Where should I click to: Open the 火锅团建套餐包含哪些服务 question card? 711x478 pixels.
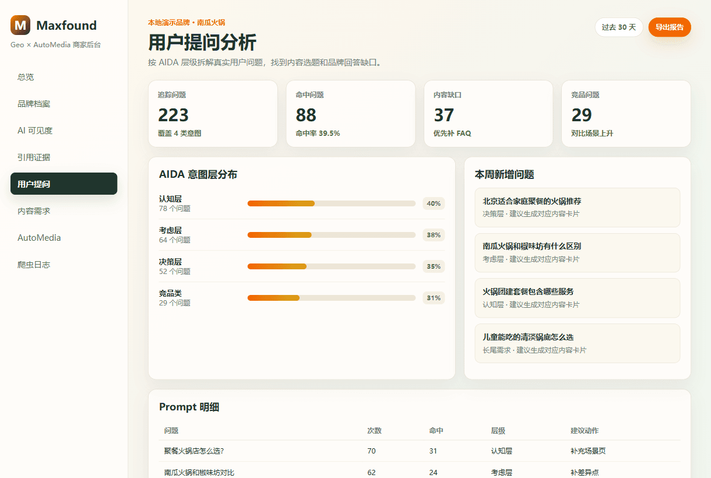(x=578, y=298)
